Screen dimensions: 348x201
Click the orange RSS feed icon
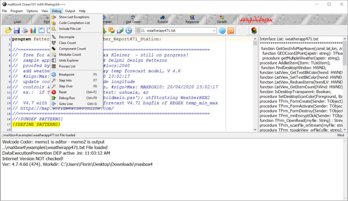click(x=231, y=31)
